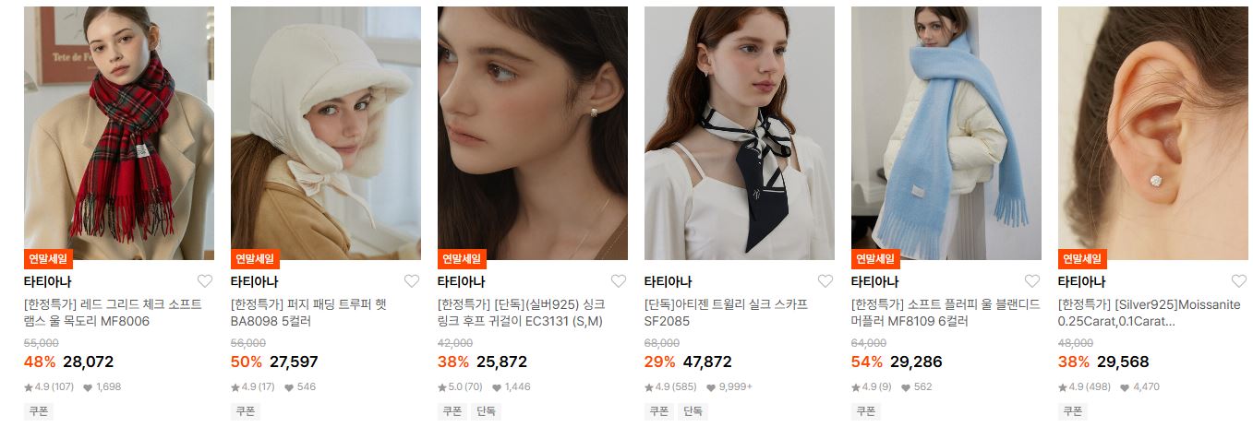Click heart icon on wool muffler MF8109
This screenshot has height=439, width=1253.
click(x=1032, y=281)
